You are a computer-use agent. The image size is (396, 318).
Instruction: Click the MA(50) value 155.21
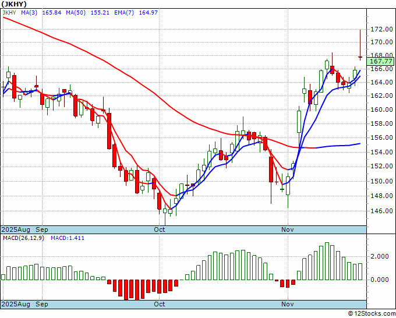[x=100, y=12]
